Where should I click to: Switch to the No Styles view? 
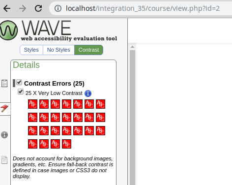click(58, 50)
